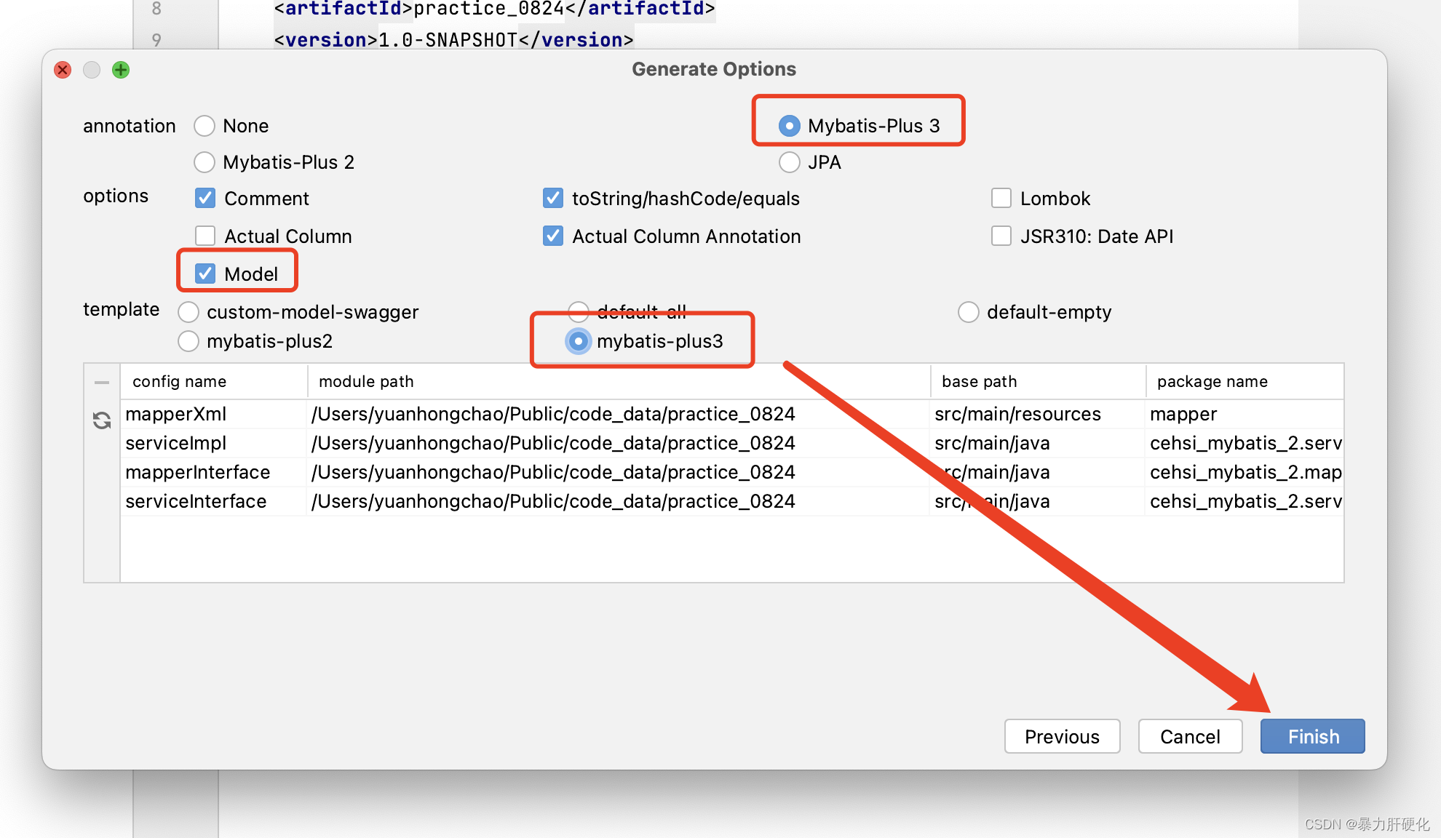Screen dimensions: 1441x838
Task: Go back with the Previous button
Action: pos(1062,737)
